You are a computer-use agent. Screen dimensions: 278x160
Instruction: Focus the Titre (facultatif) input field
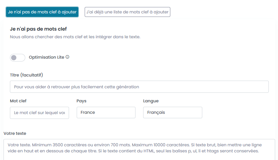pyautogui.click(x=139, y=87)
